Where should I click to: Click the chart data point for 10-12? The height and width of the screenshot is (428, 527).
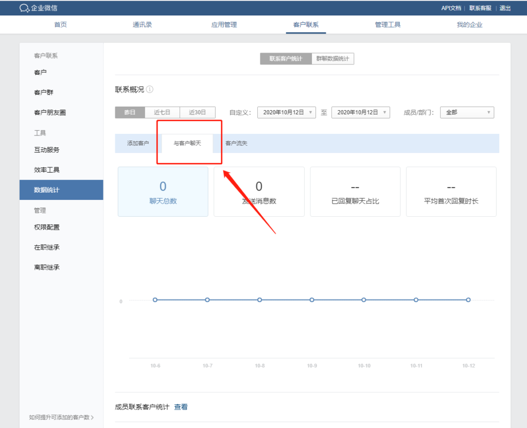pyautogui.click(x=468, y=300)
